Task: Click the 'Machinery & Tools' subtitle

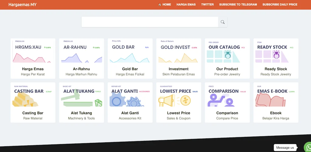Action: [x=81, y=118]
